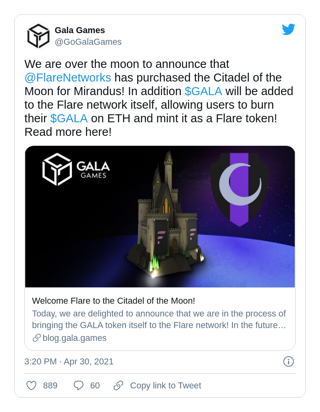Click the 889 likes count

tap(50, 386)
